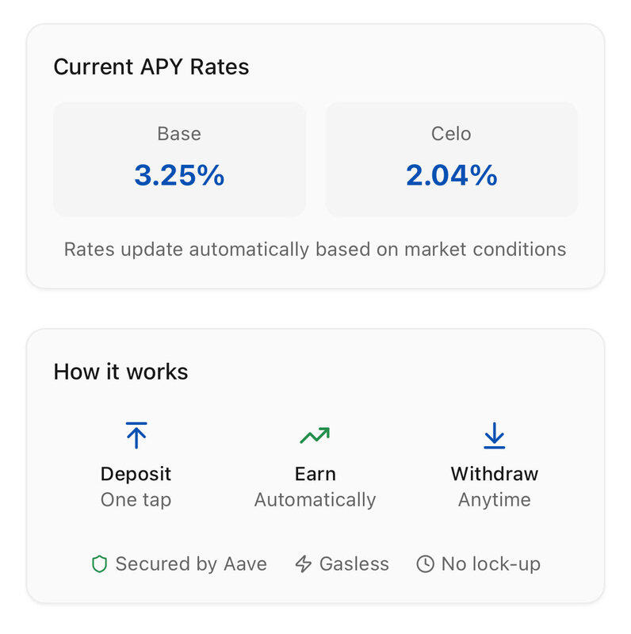Click the 2.04% Celo rate value

pos(451,175)
